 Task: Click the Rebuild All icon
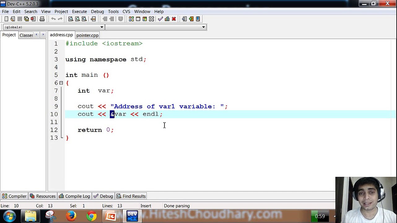point(151,19)
